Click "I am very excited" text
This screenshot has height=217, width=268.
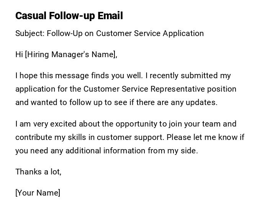[x=44, y=124]
